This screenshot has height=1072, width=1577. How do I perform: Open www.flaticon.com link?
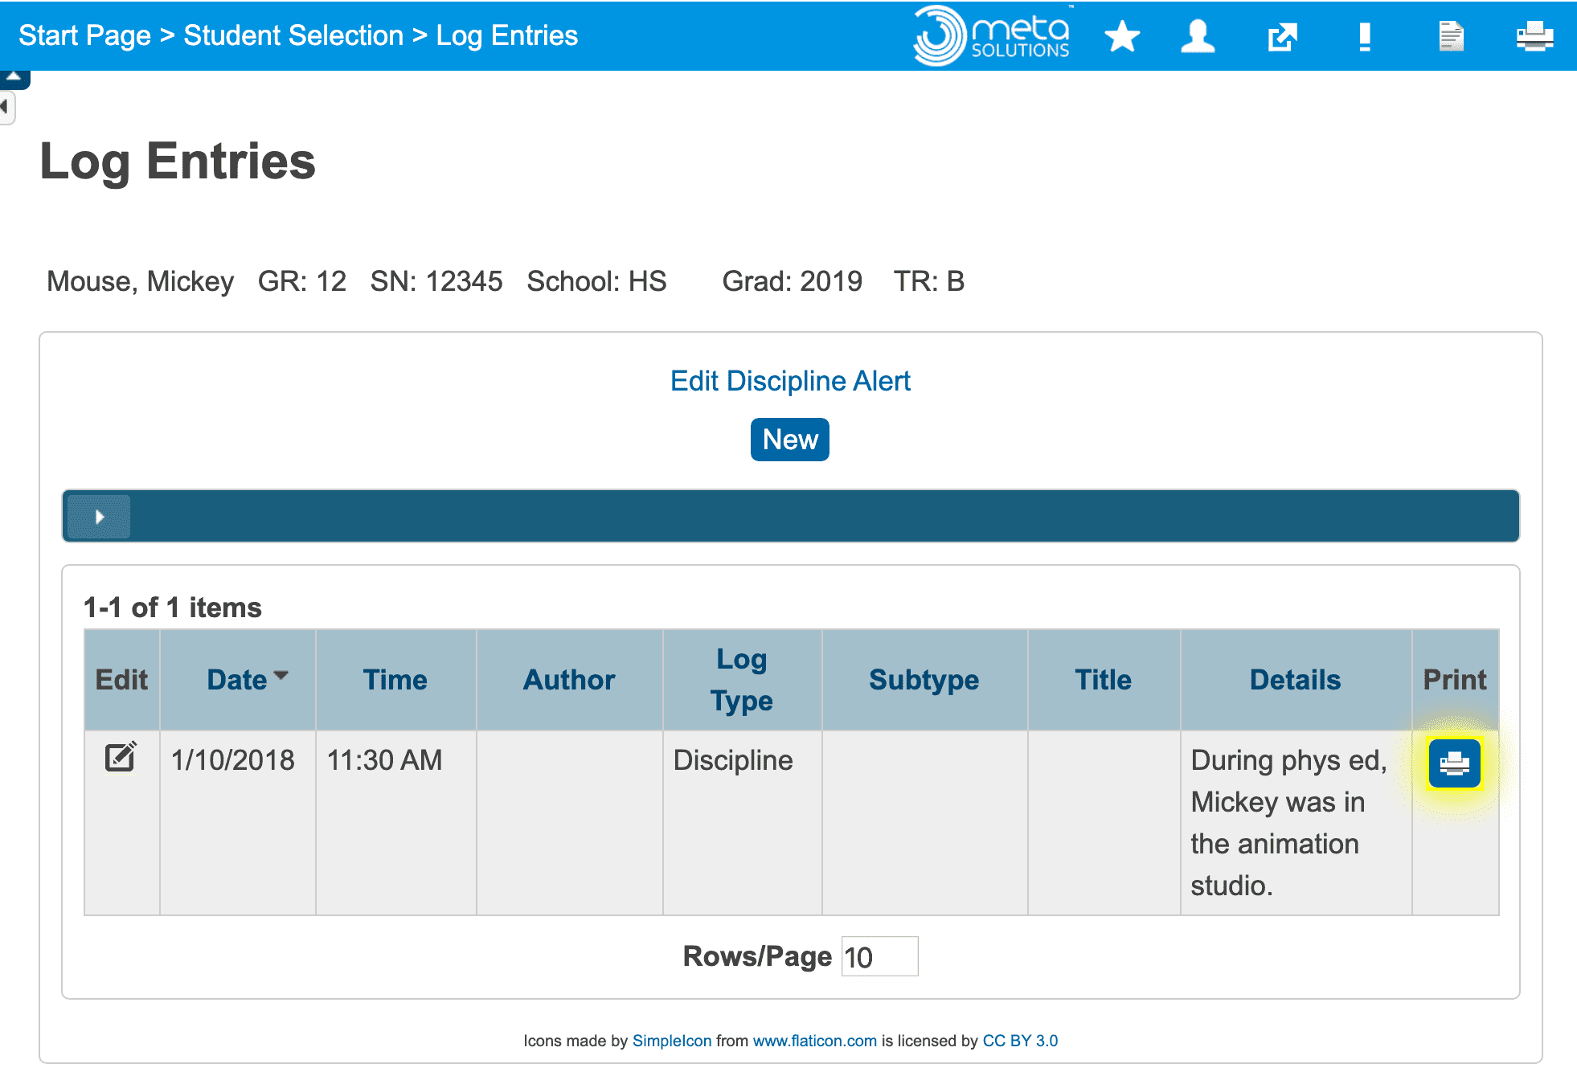pyautogui.click(x=815, y=1041)
